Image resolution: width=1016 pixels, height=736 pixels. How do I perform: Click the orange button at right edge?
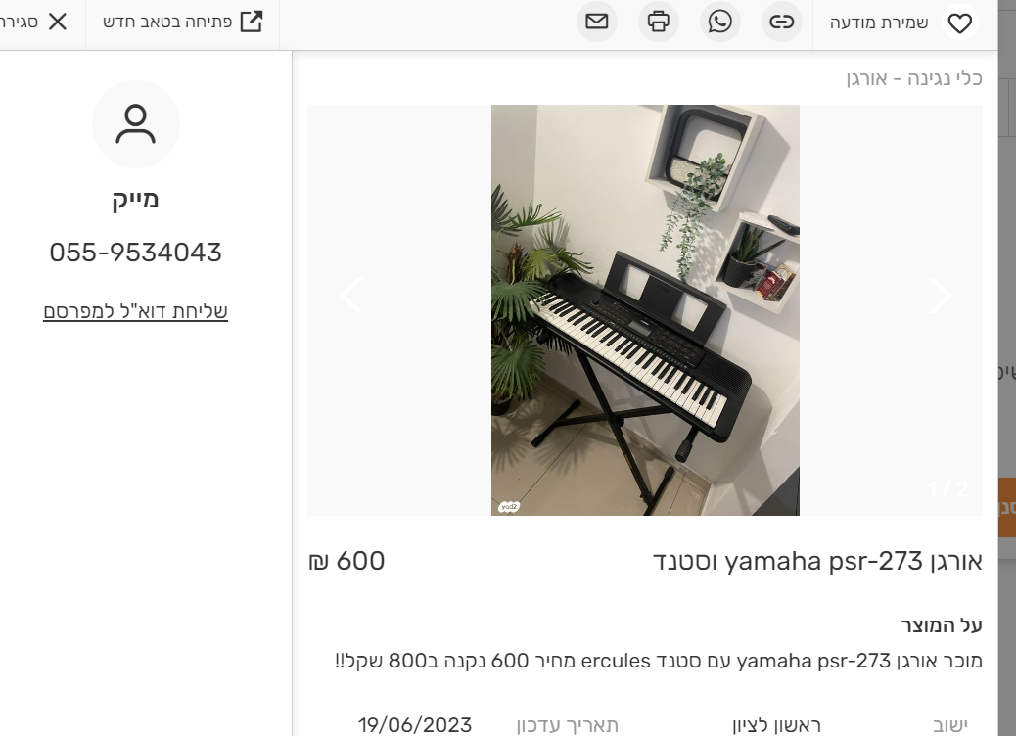[1006, 507]
